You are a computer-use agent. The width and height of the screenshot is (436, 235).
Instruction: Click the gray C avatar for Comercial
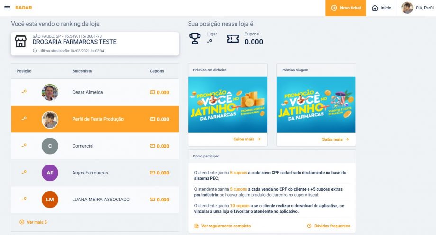tap(50, 146)
